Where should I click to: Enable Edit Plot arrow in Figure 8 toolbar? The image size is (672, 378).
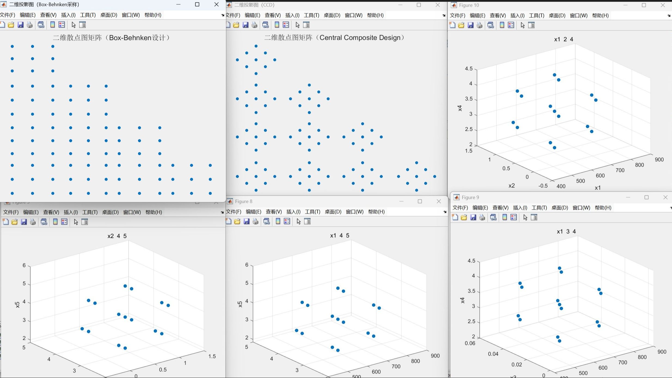299,222
